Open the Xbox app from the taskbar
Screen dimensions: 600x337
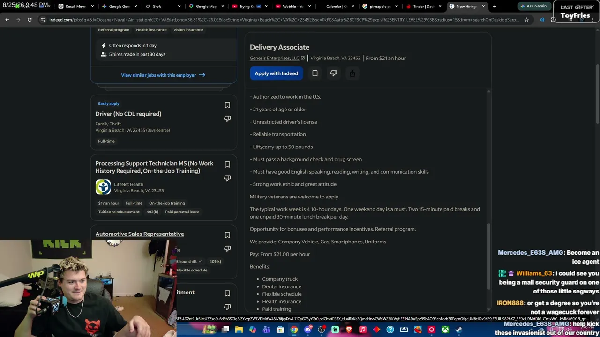tap(445, 330)
